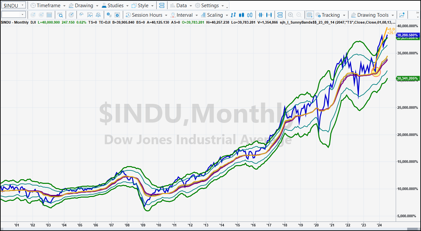421x231 pixels.
Task: Click the '24 year label on time axis
Action: (x=379, y=225)
